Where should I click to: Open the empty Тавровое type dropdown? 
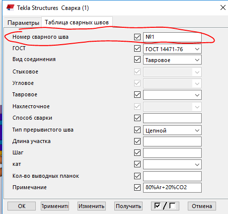point(172,95)
